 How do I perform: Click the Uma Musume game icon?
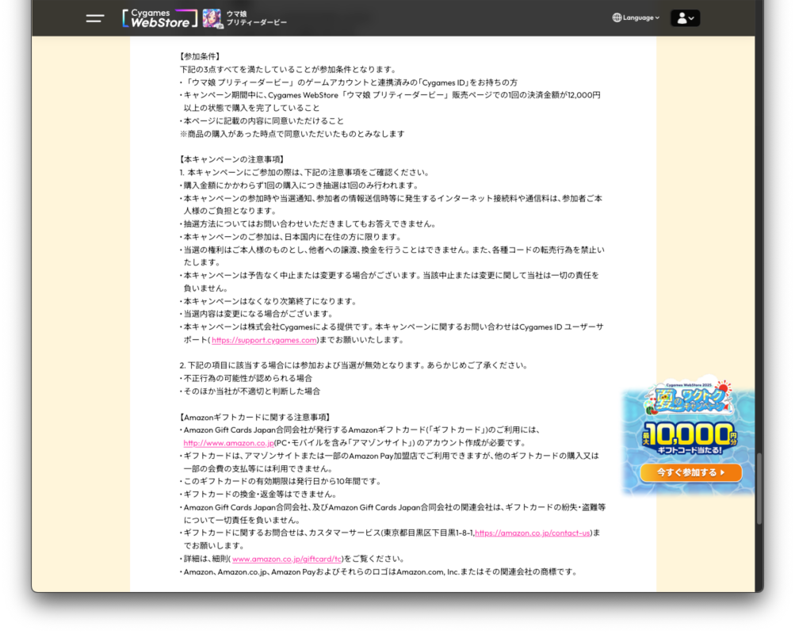click(212, 18)
